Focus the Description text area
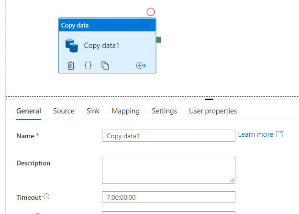Viewport: 299px width, 214px height. 168,170
